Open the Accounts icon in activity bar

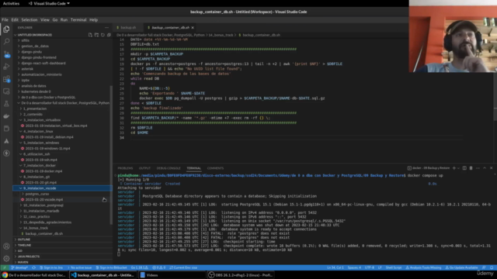[x=6, y=246]
